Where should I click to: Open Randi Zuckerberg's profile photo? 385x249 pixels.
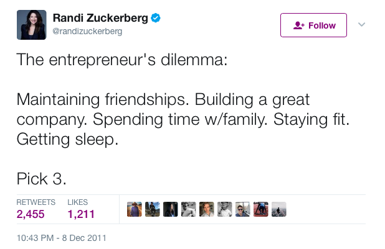click(x=31, y=25)
